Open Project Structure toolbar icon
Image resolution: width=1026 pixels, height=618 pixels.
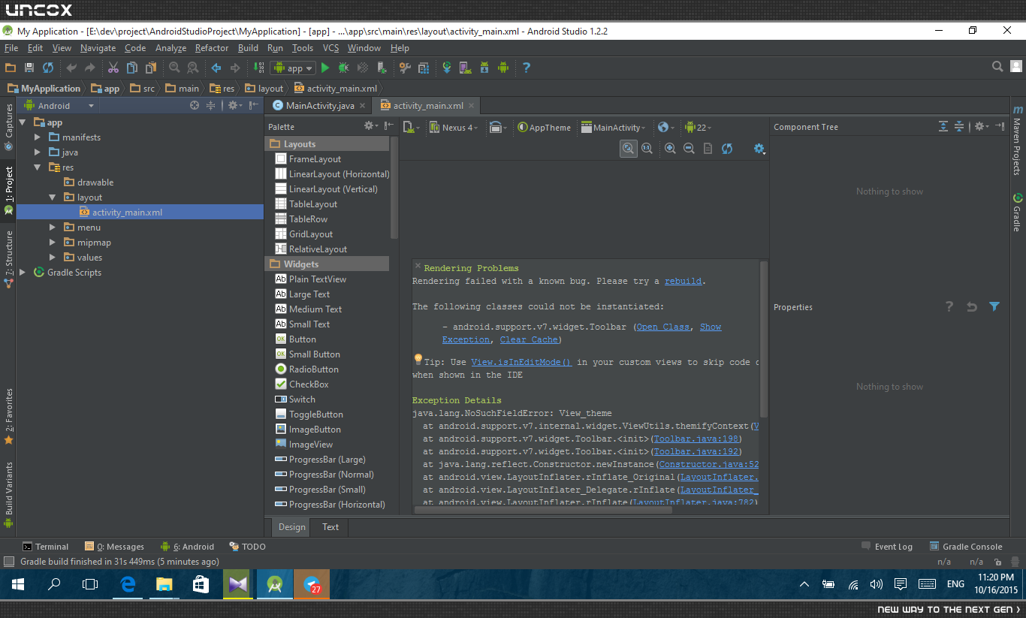[423, 68]
